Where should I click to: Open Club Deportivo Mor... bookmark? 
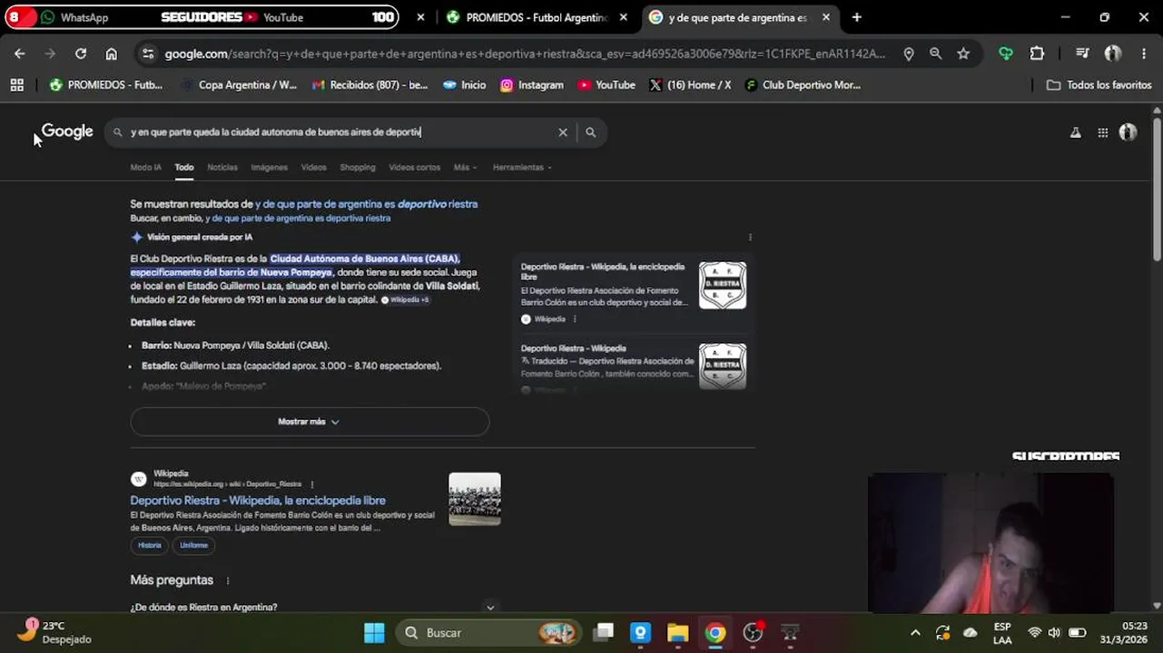(803, 85)
